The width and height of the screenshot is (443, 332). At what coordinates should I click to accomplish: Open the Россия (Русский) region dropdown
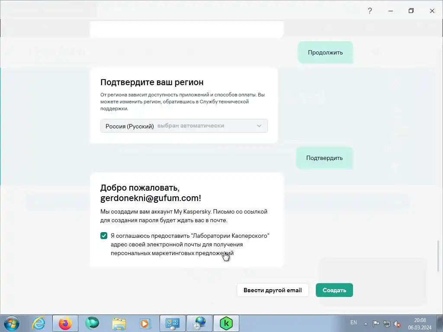[x=184, y=126]
